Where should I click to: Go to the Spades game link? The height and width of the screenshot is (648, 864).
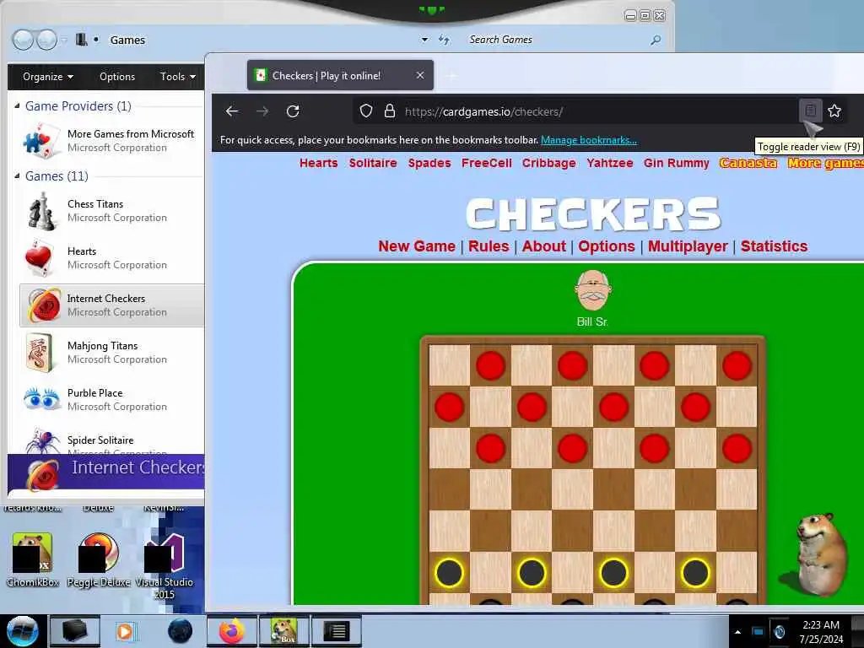coord(429,163)
